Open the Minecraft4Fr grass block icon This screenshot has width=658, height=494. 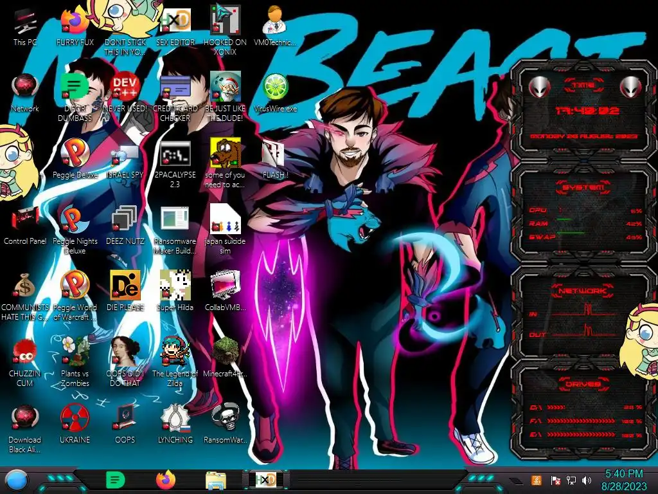225,358
